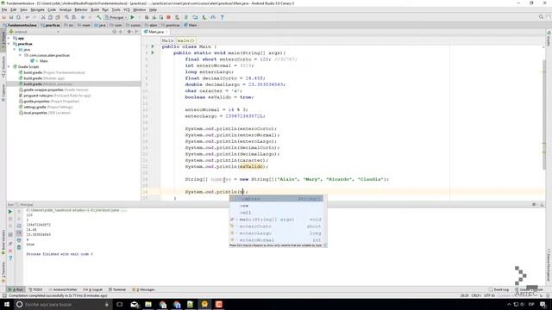Open the File menu
552x310 pixels.
click(x=4, y=9)
